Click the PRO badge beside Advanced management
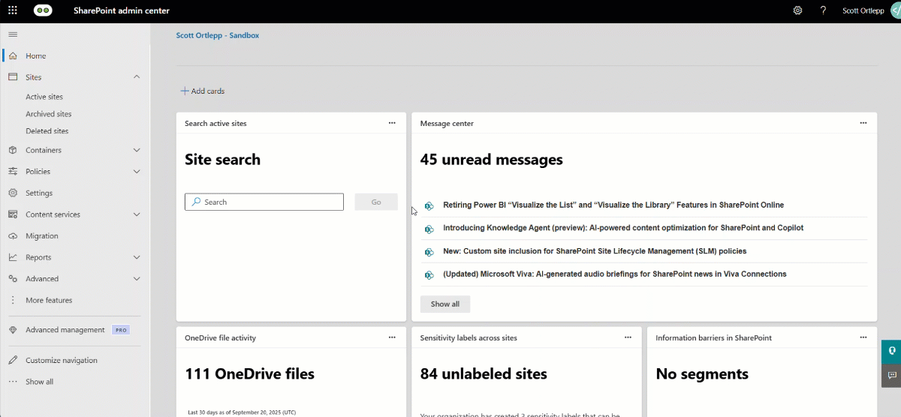Screen dimensions: 901x417 pyautogui.click(x=120, y=330)
